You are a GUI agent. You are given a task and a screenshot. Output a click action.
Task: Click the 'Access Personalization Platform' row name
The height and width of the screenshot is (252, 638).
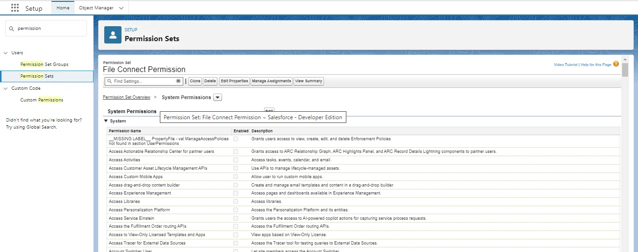click(x=139, y=210)
